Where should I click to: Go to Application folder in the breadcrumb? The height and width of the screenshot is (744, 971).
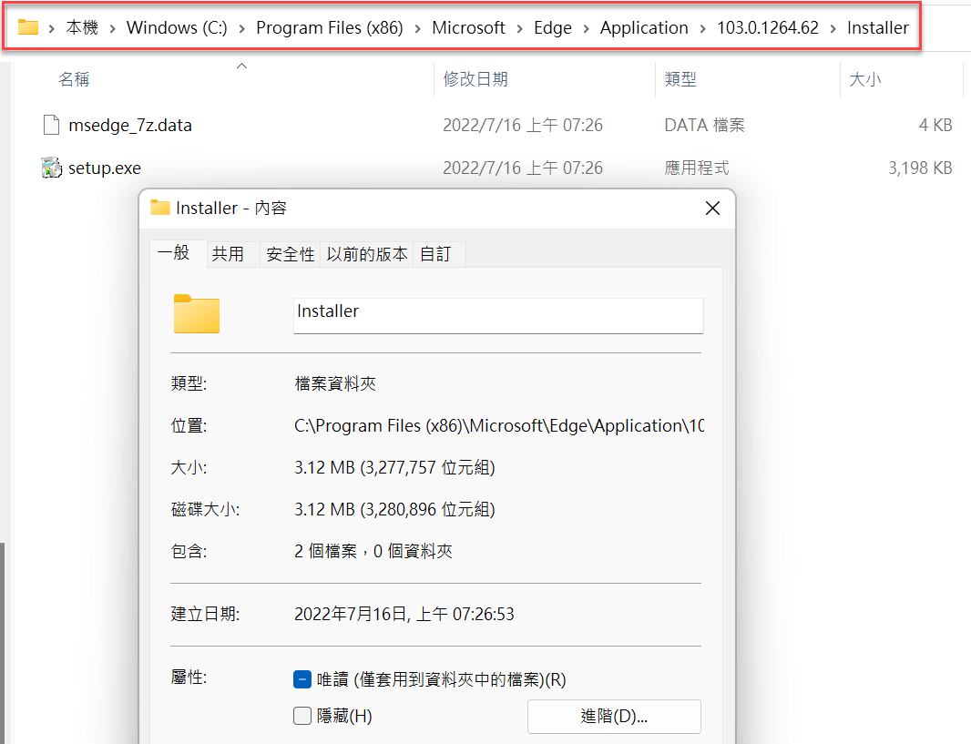[x=644, y=27]
